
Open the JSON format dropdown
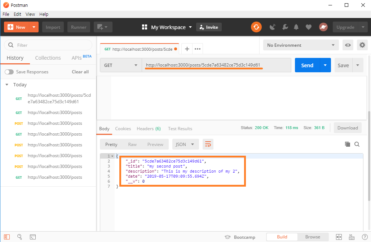(185, 144)
